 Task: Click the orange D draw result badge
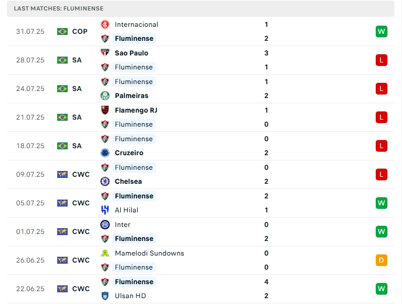tap(382, 260)
